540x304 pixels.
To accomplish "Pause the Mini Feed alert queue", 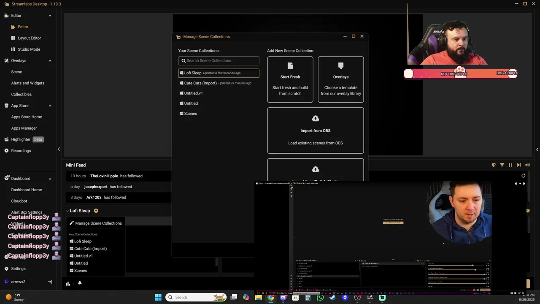I will click(x=510, y=165).
